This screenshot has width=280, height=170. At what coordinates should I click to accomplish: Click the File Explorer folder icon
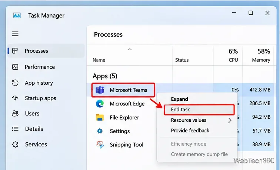pyautogui.click(x=100, y=117)
